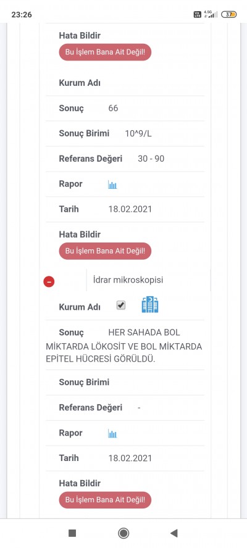The height and width of the screenshot is (548, 247).
Task: Open Rapor chart icon under Referans Değeri 30 - 90
Action: (x=112, y=185)
